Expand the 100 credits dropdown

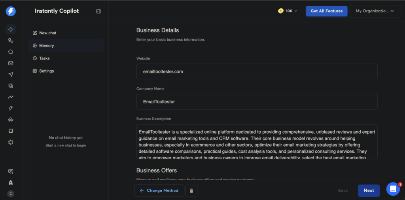click(288, 11)
